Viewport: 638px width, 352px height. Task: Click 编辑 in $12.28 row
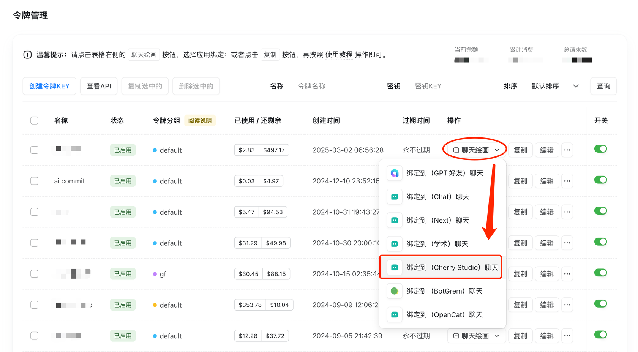coord(547,336)
